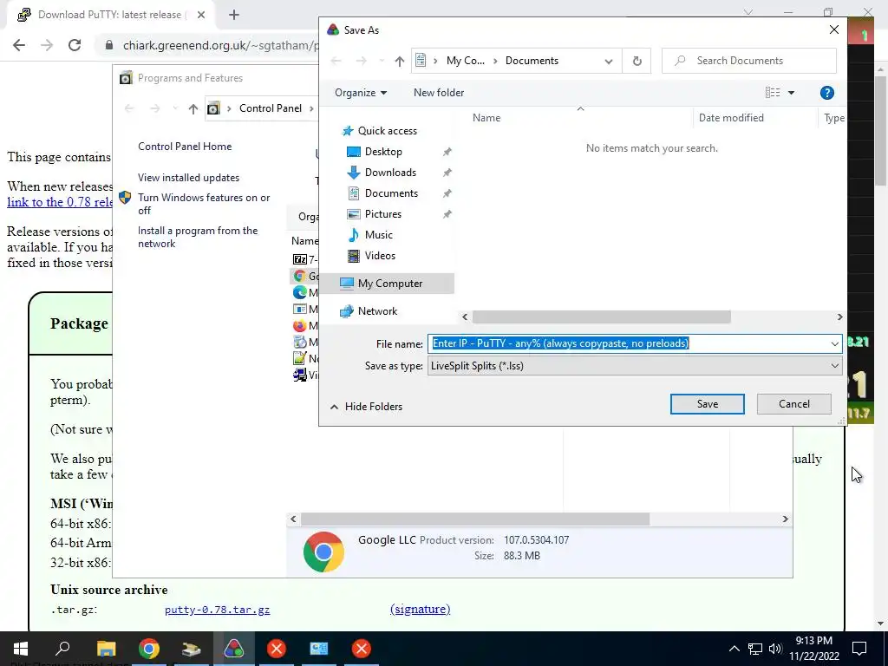Select Network in the navigation pane

pyautogui.click(x=377, y=311)
